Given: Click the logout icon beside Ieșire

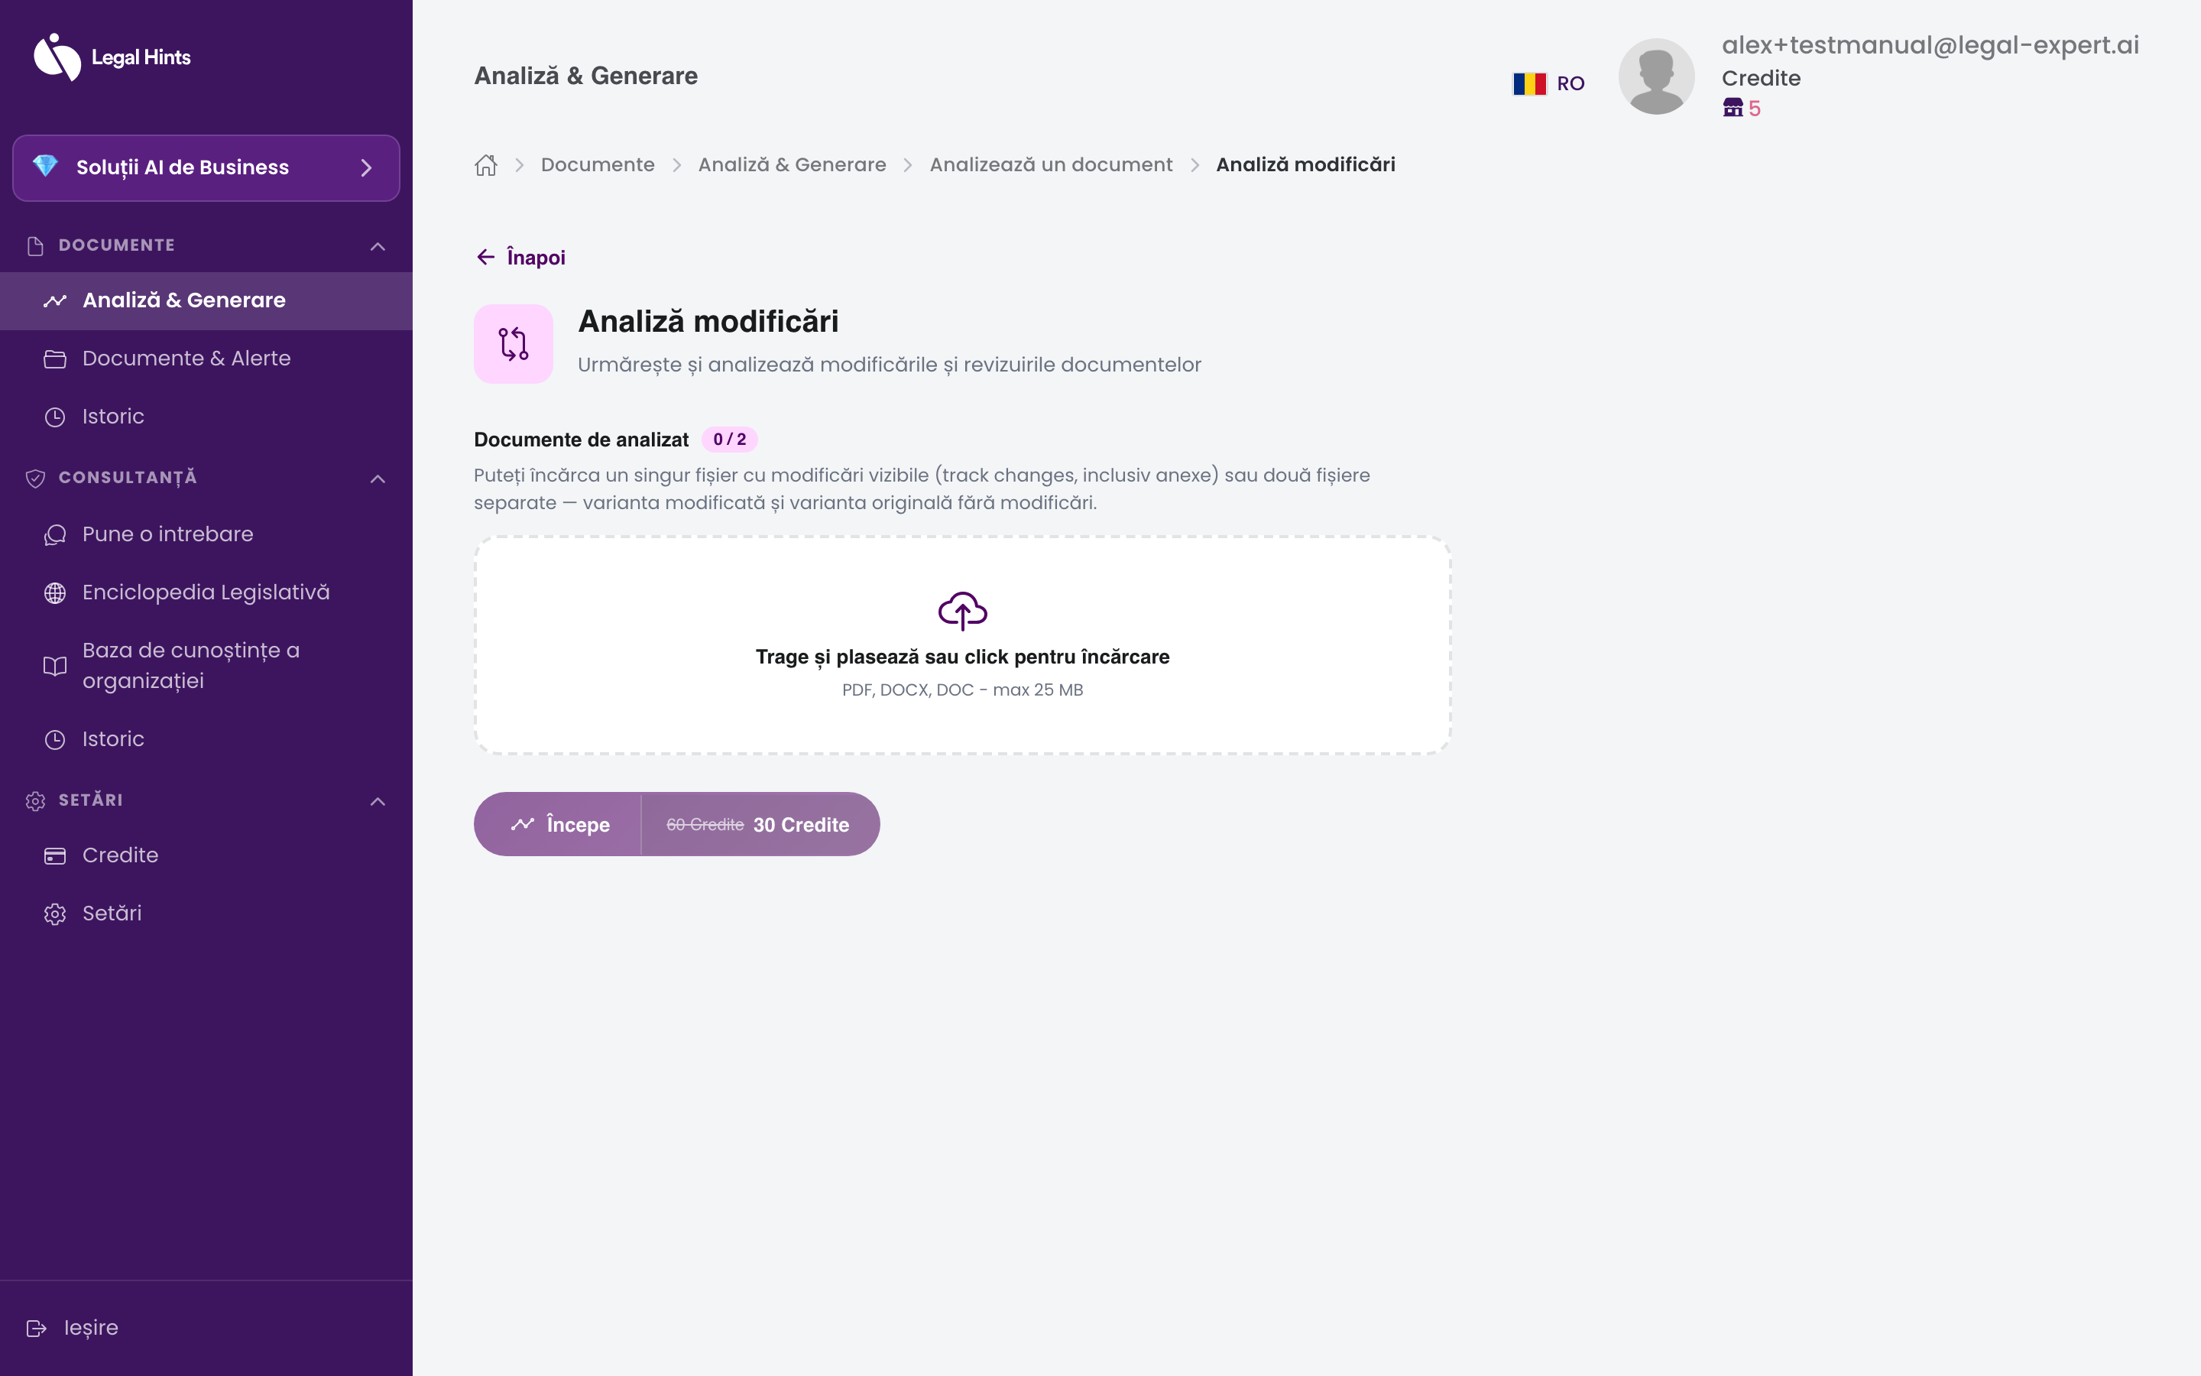Looking at the screenshot, I should coord(37,1328).
